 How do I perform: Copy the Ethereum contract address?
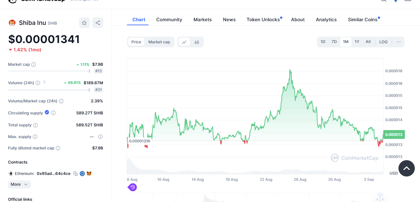click(x=75, y=174)
